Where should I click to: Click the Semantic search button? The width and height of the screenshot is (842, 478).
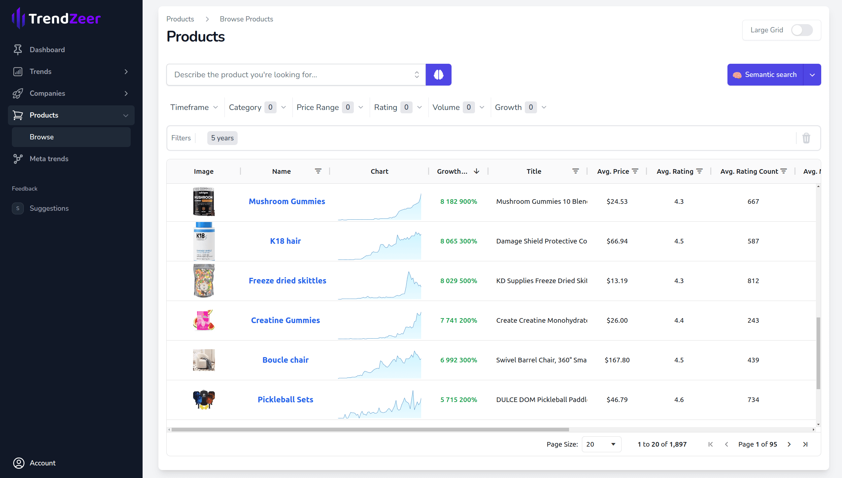[x=765, y=75]
